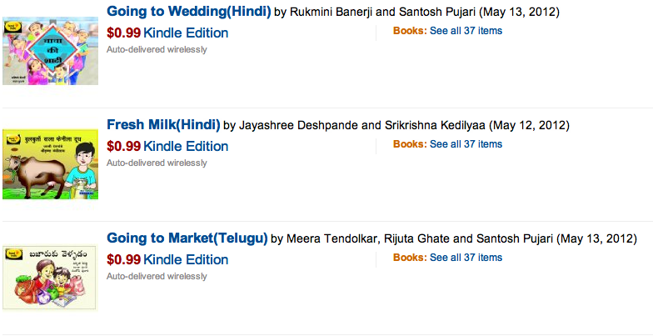See all 37 items beside Going to Wedding
This screenshot has height=336, width=653.
tap(466, 31)
